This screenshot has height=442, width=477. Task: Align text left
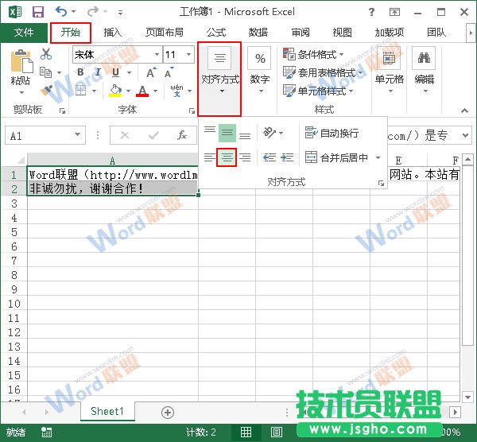[x=210, y=157]
